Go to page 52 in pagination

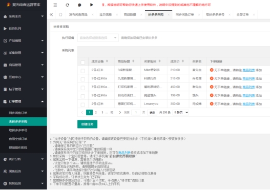(x=112, y=113)
